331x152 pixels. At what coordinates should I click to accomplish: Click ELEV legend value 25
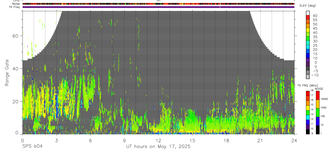(315, 45)
